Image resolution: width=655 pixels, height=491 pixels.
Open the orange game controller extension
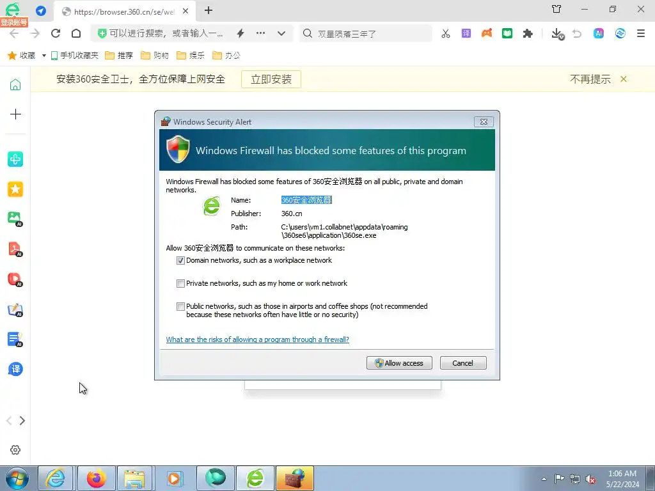click(x=487, y=33)
